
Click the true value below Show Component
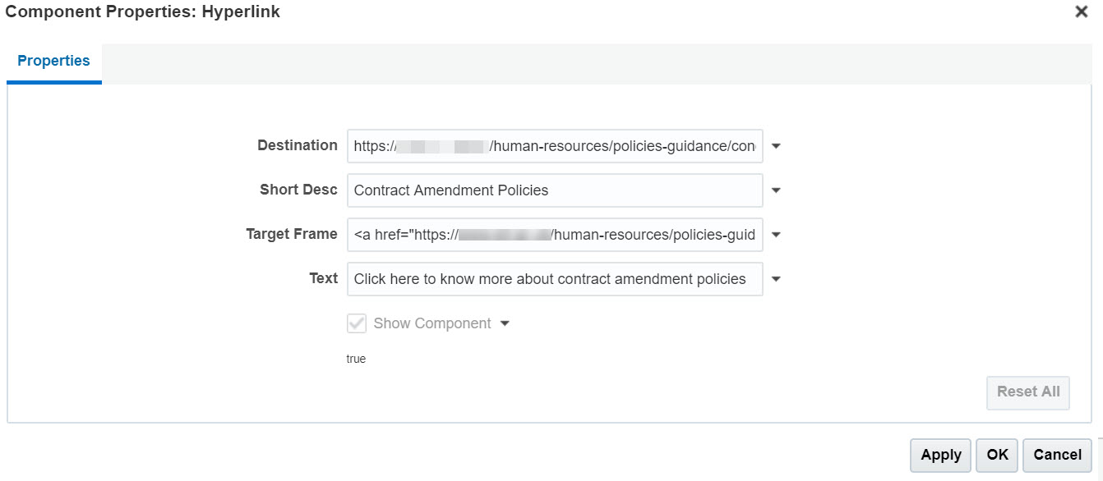357,359
